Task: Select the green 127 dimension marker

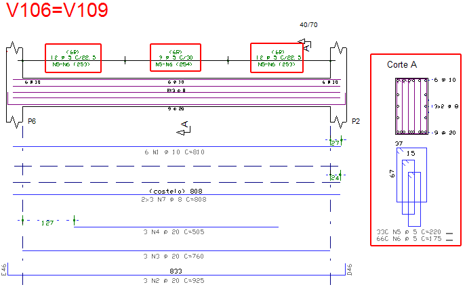Action: [x=47, y=222]
